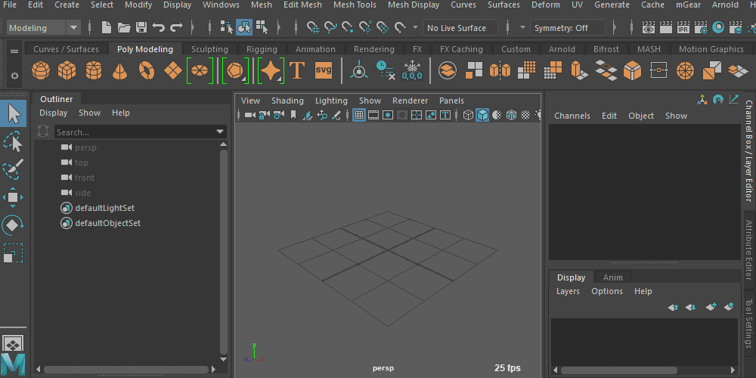Activate the Rotate tool in toolbox
Viewport: 756px width, 378px height.
(x=13, y=225)
